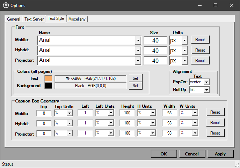Click the Projector font size field
Screen dimensions: 240x168
tap(155, 61)
